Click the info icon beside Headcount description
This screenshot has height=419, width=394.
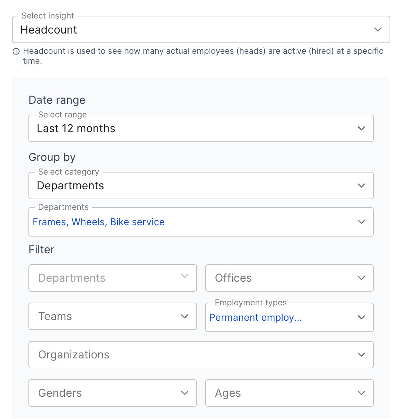click(x=16, y=52)
